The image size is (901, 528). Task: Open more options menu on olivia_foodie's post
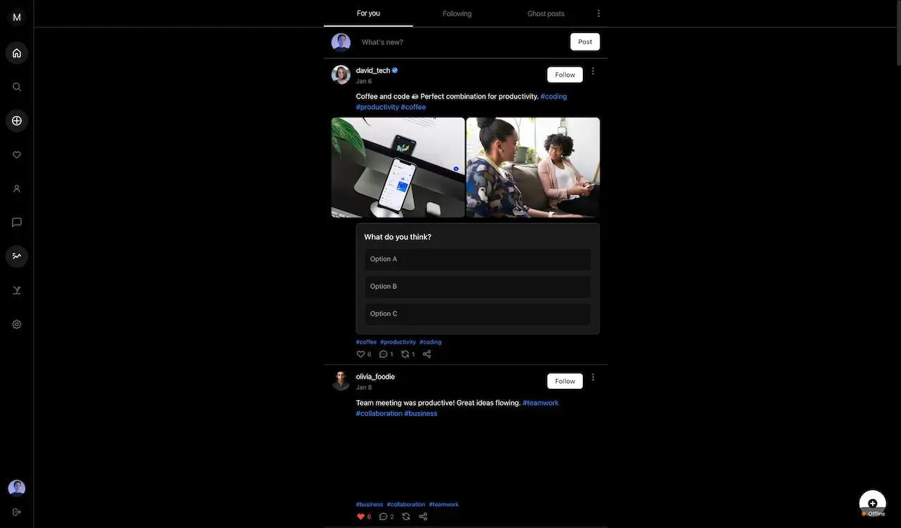tap(593, 378)
